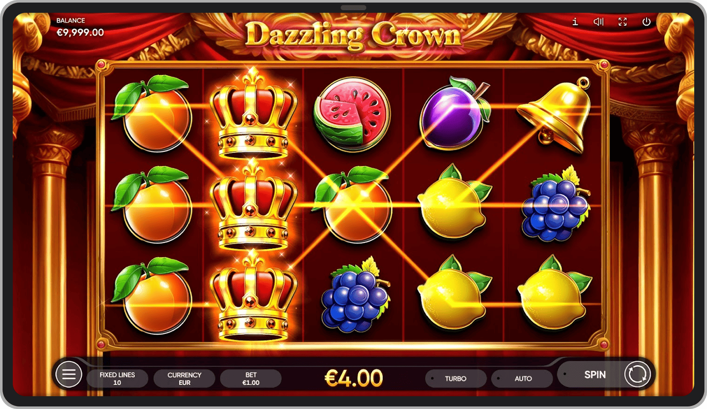Click the Fixed Lines 10 pill
707x409 pixels.
tap(117, 378)
